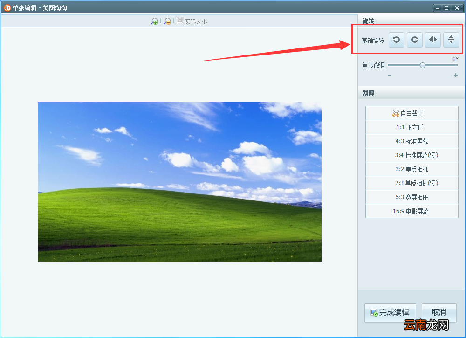Decrease angle with the minus button
Image resolution: width=466 pixels, height=338 pixels.
[x=390, y=75]
